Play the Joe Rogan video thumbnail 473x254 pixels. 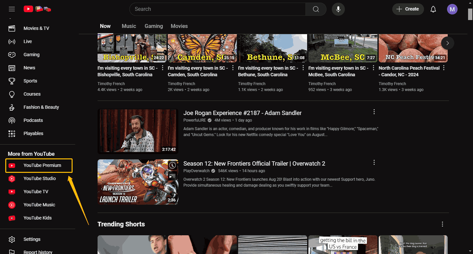pos(138,131)
